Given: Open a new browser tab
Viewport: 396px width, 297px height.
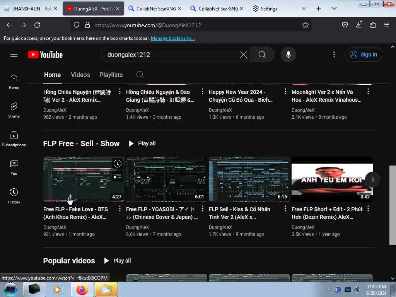Looking at the screenshot, I should pyautogui.click(x=319, y=9).
